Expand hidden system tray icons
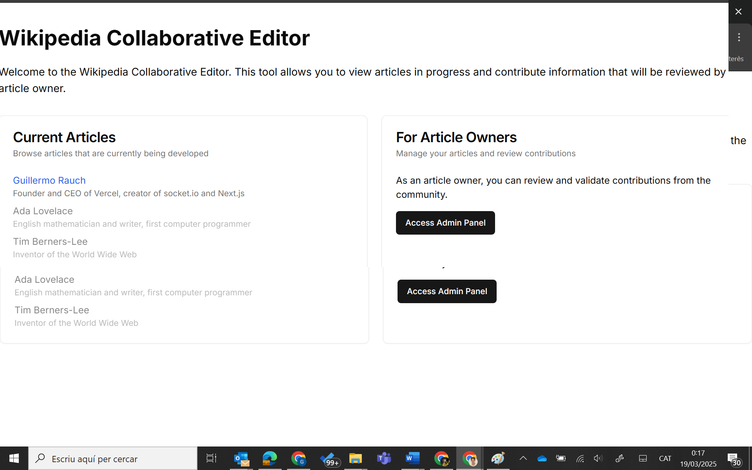Image resolution: width=752 pixels, height=470 pixels. pyautogui.click(x=523, y=458)
